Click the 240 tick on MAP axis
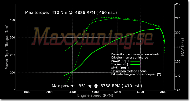Image resolution: width=190 pixels, height=101 pixels. click(178, 4)
